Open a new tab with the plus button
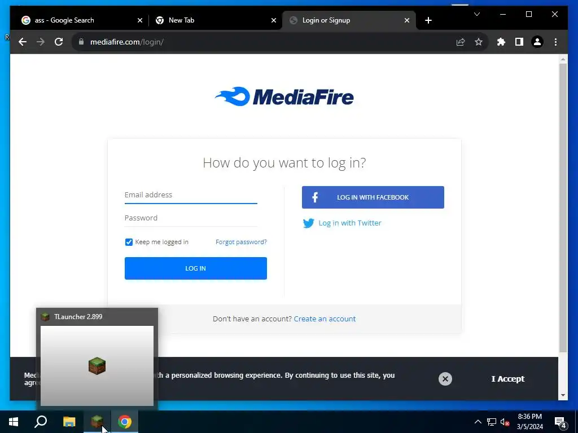This screenshot has width=578, height=433. [x=428, y=20]
